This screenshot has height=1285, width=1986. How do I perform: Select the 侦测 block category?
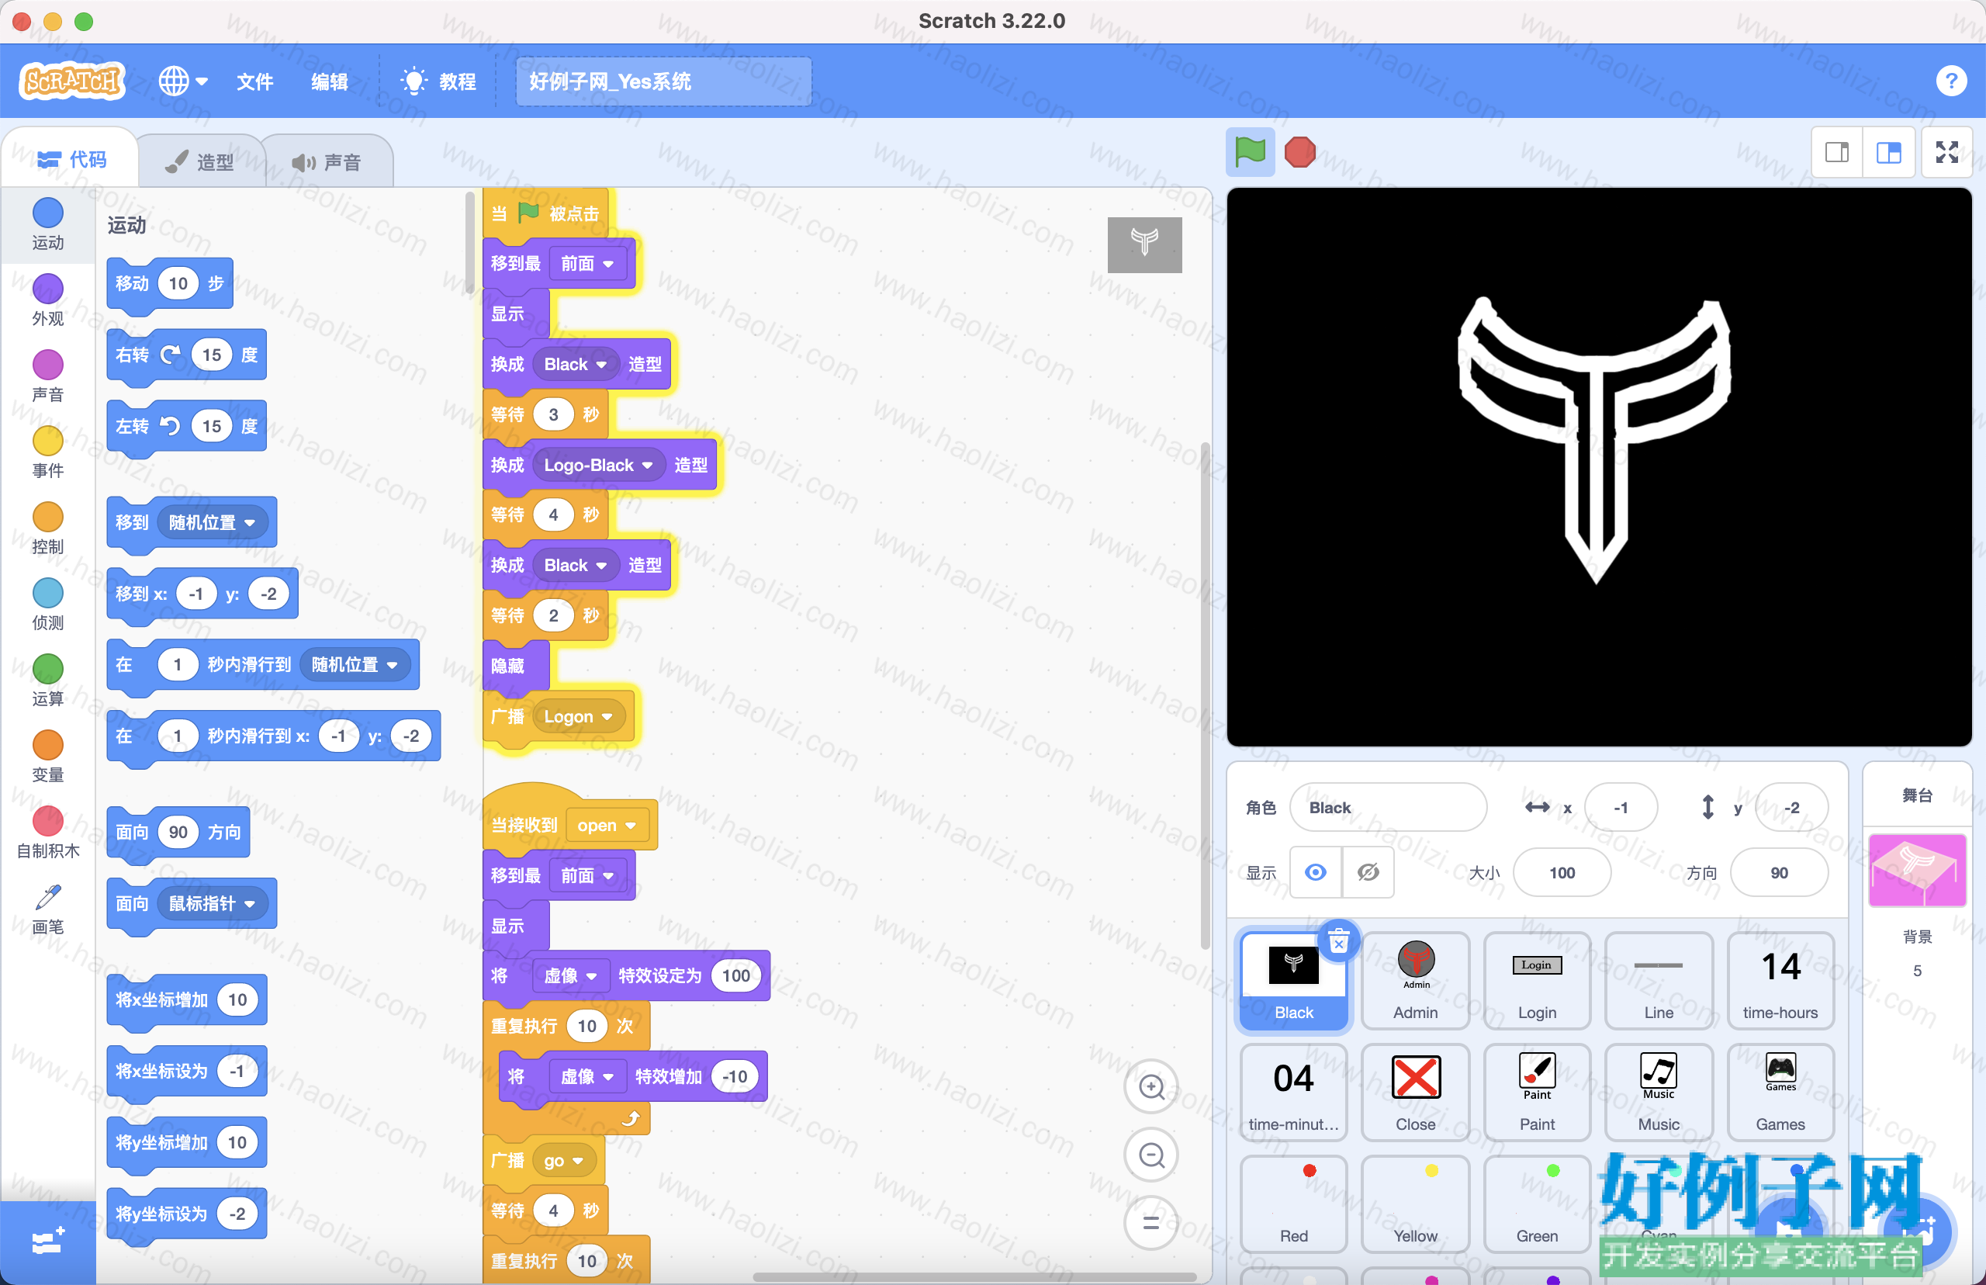(47, 604)
